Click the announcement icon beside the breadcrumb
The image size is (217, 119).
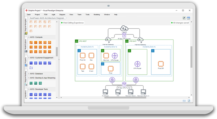click(x=184, y=18)
